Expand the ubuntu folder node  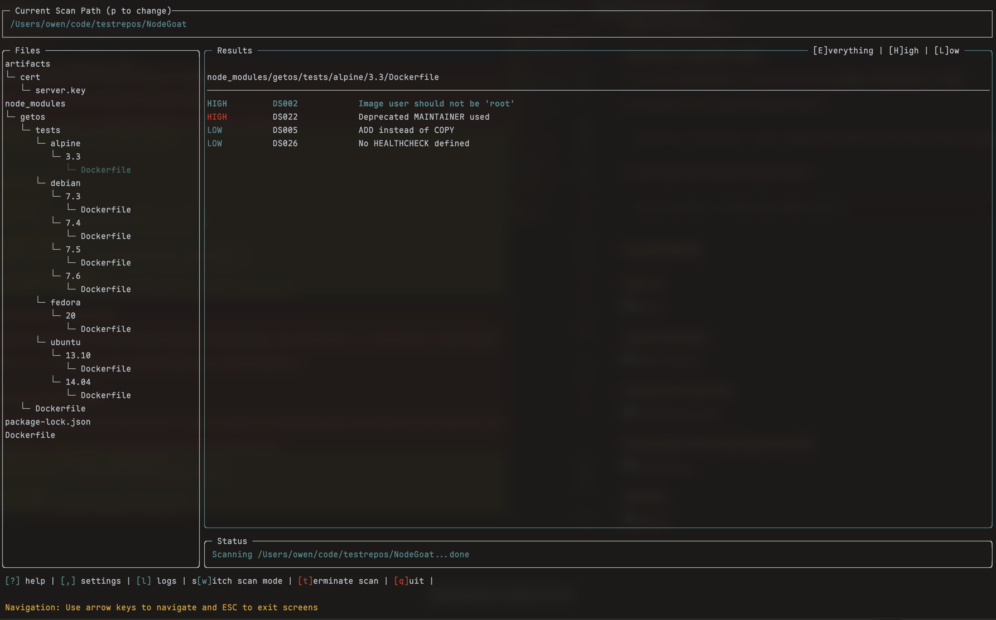pyautogui.click(x=65, y=343)
